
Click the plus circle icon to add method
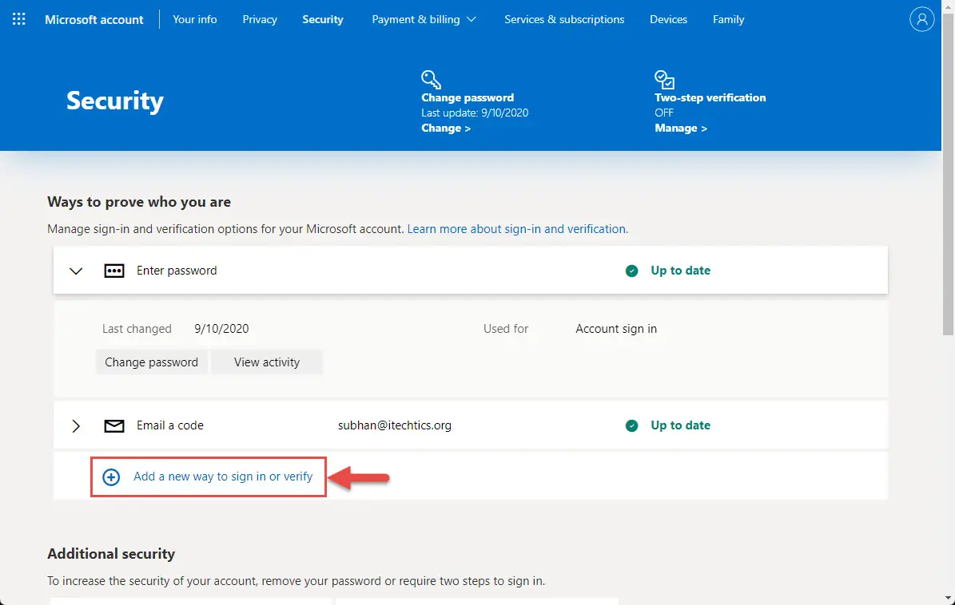[x=111, y=477]
